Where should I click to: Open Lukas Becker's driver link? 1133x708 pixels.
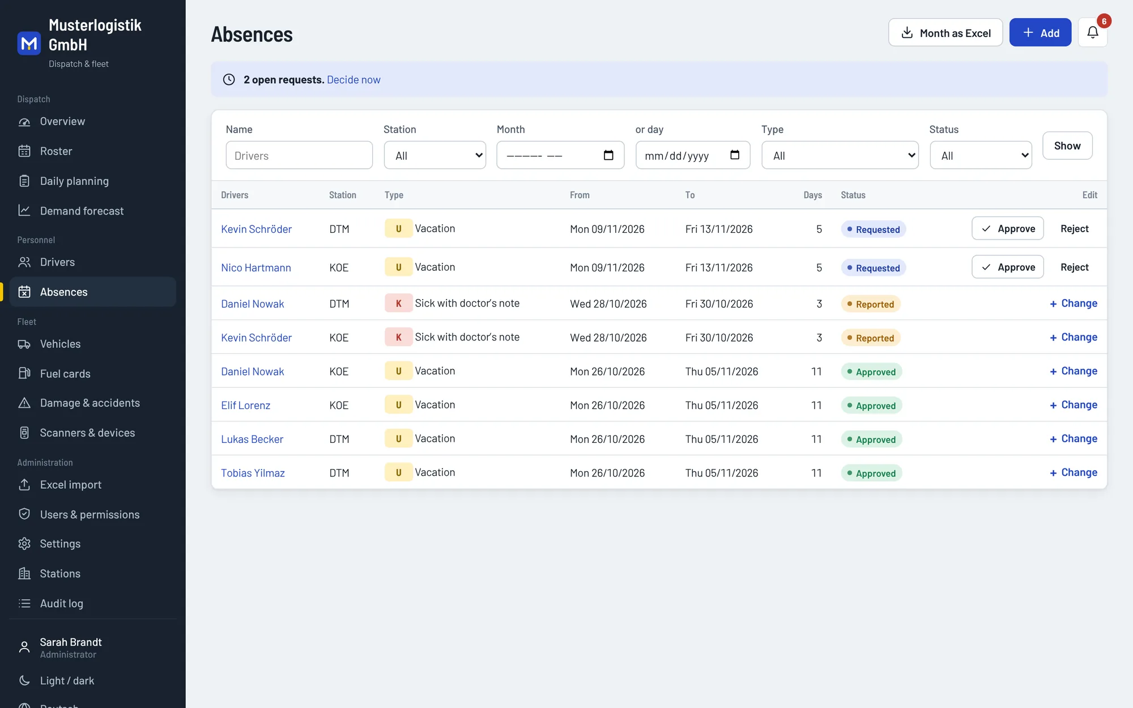[252, 439]
